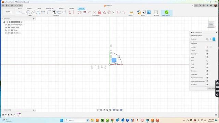Open the Constraints dropdown menu
The image size is (219, 123).
click(x=96, y=15)
